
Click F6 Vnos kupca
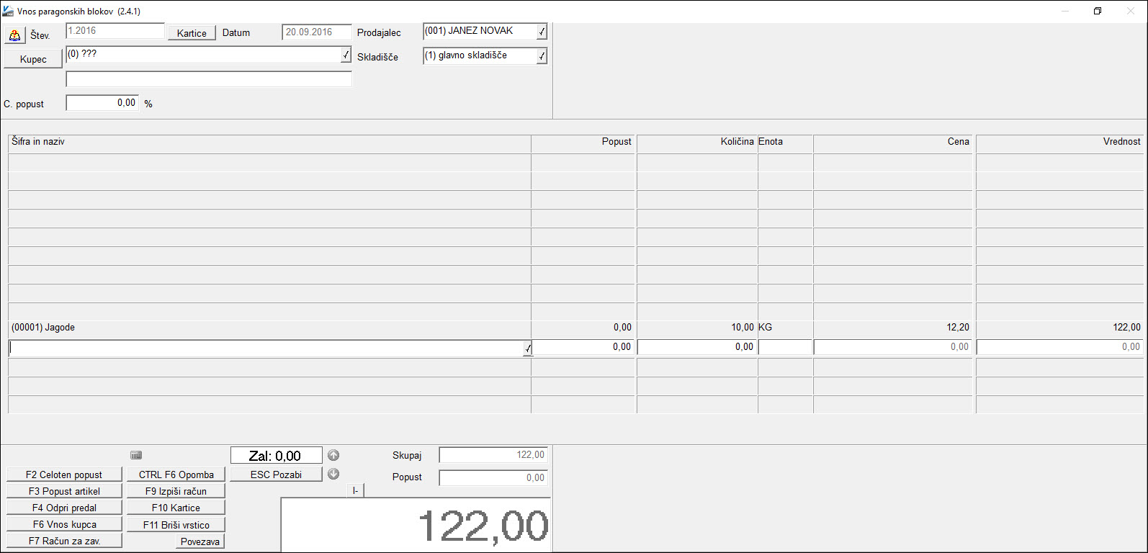point(64,524)
